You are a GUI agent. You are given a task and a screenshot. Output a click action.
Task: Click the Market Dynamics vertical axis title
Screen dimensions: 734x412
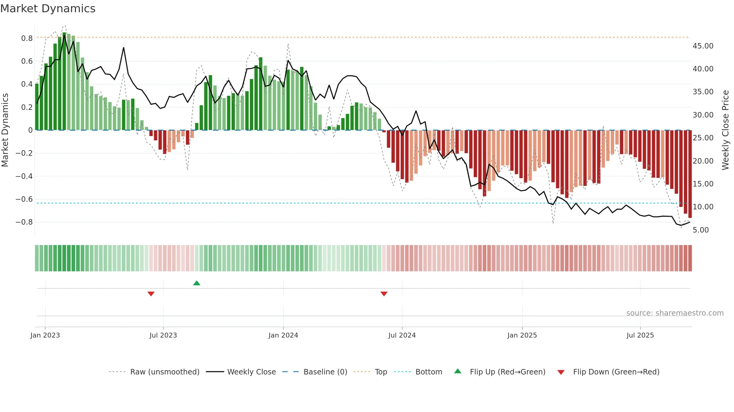5,130
